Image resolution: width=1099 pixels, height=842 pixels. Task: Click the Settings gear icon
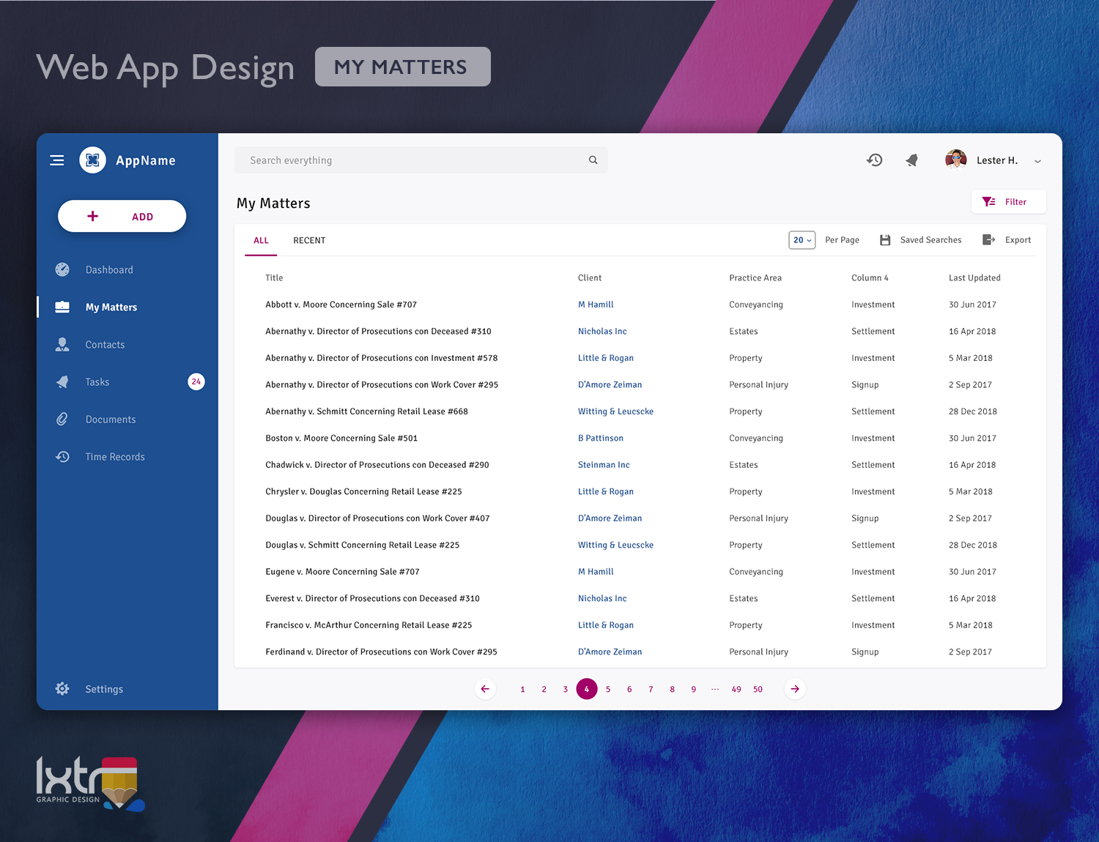point(62,688)
